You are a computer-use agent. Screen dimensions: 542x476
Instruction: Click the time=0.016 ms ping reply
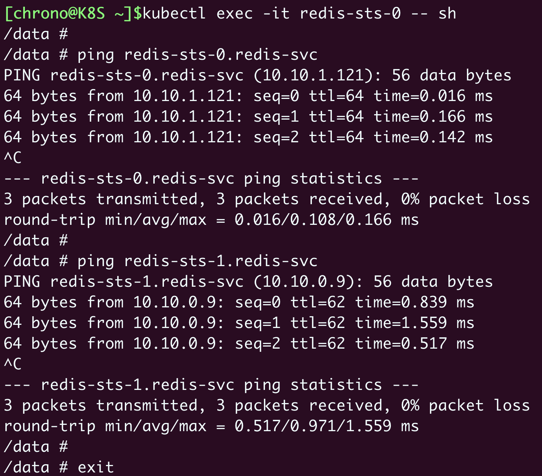(433, 96)
